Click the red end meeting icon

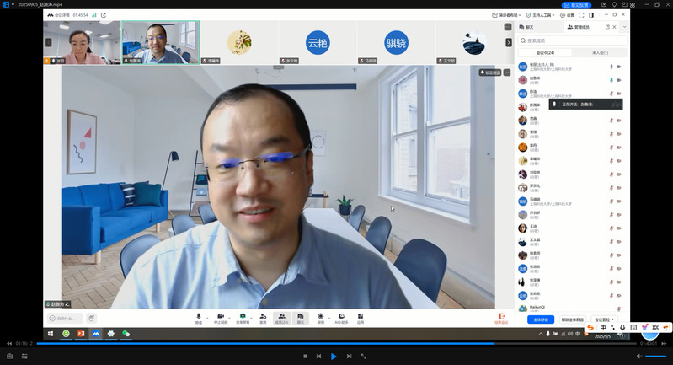point(501,318)
